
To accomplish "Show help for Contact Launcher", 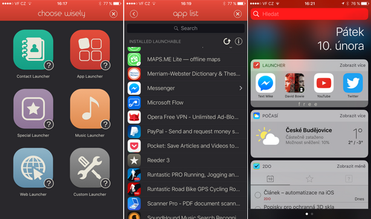I will coord(49,65).
